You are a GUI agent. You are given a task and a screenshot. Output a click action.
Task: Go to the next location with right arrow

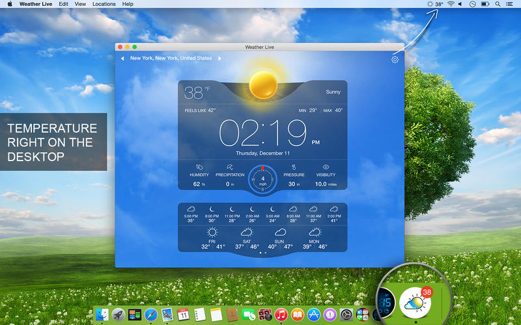[x=219, y=58]
